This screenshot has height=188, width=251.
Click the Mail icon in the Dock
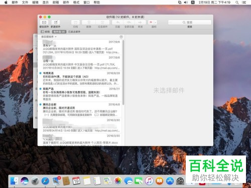point(56,181)
